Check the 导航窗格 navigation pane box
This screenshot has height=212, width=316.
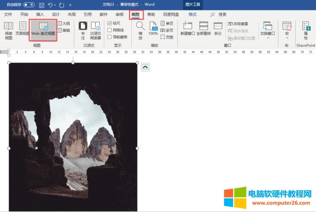point(110,37)
